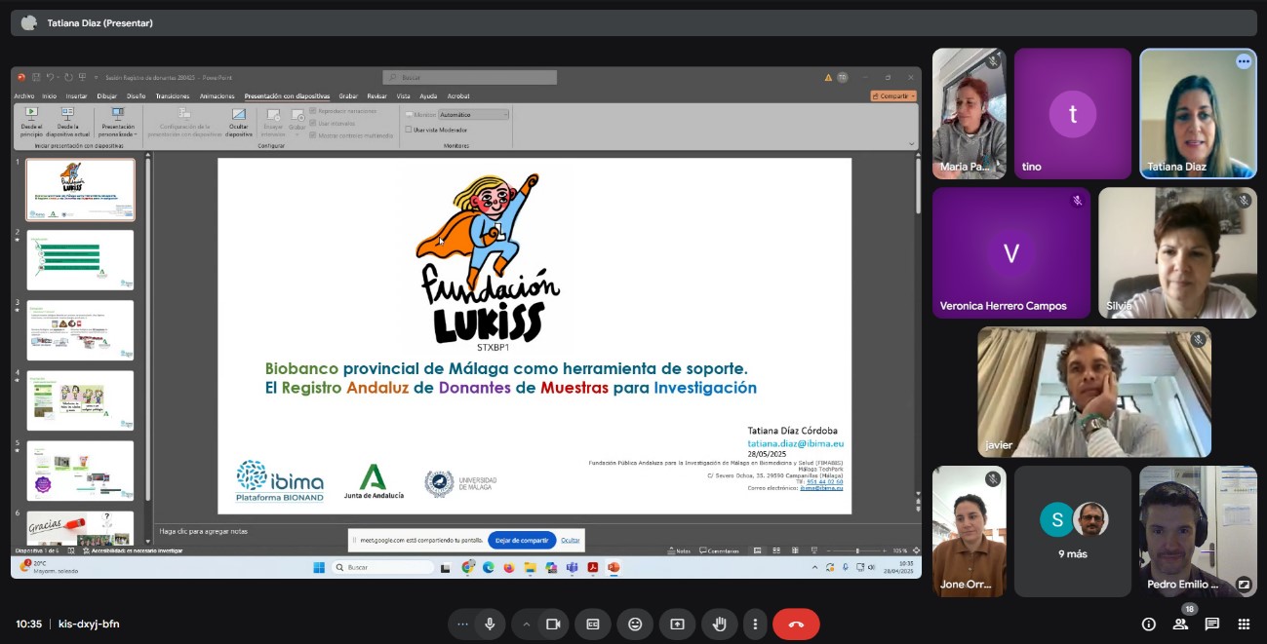Screen dimensions: 1267x644
Task: Switch to the Diseño tab
Action: 136,96
